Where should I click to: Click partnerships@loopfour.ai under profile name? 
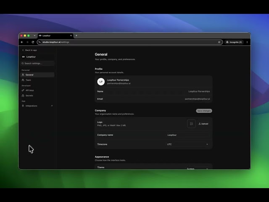[119, 83]
